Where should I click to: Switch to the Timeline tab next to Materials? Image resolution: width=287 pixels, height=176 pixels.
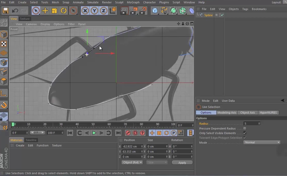[31, 140]
